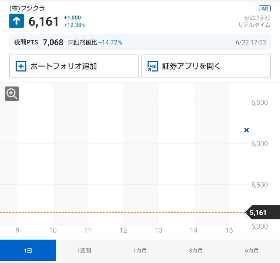This screenshot has height=263, width=280.
Task: Tap the App icon on securities button
Action: point(153,66)
